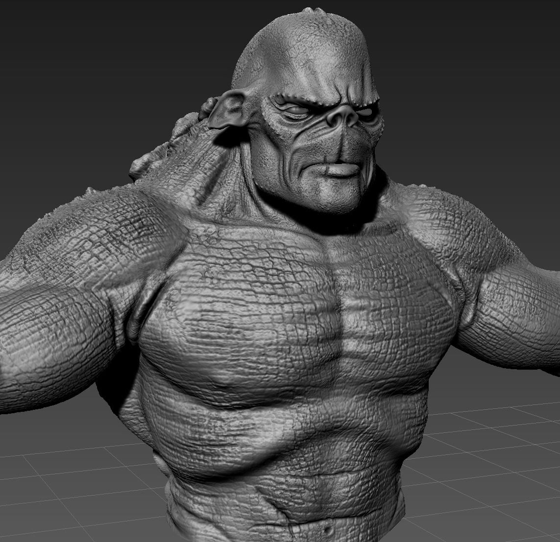
Task: Click the partially hidden eye at face edge
Action: [366, 111]
